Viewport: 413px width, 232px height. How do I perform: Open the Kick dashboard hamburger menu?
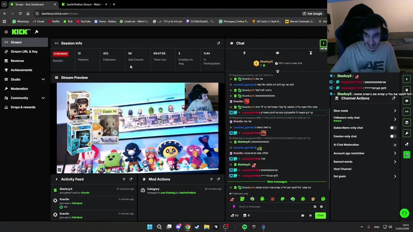pyautogui.click(x=6, y=32)
